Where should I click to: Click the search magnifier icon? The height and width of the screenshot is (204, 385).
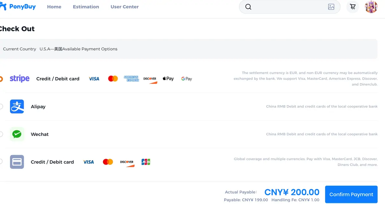pos(248,7)
